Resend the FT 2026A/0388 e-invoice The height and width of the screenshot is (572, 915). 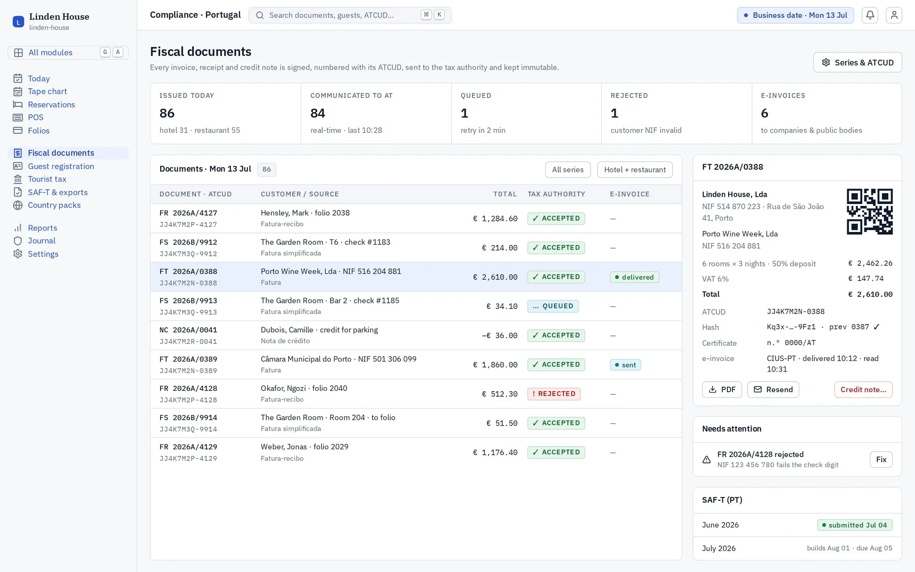[x=773, y=389]
